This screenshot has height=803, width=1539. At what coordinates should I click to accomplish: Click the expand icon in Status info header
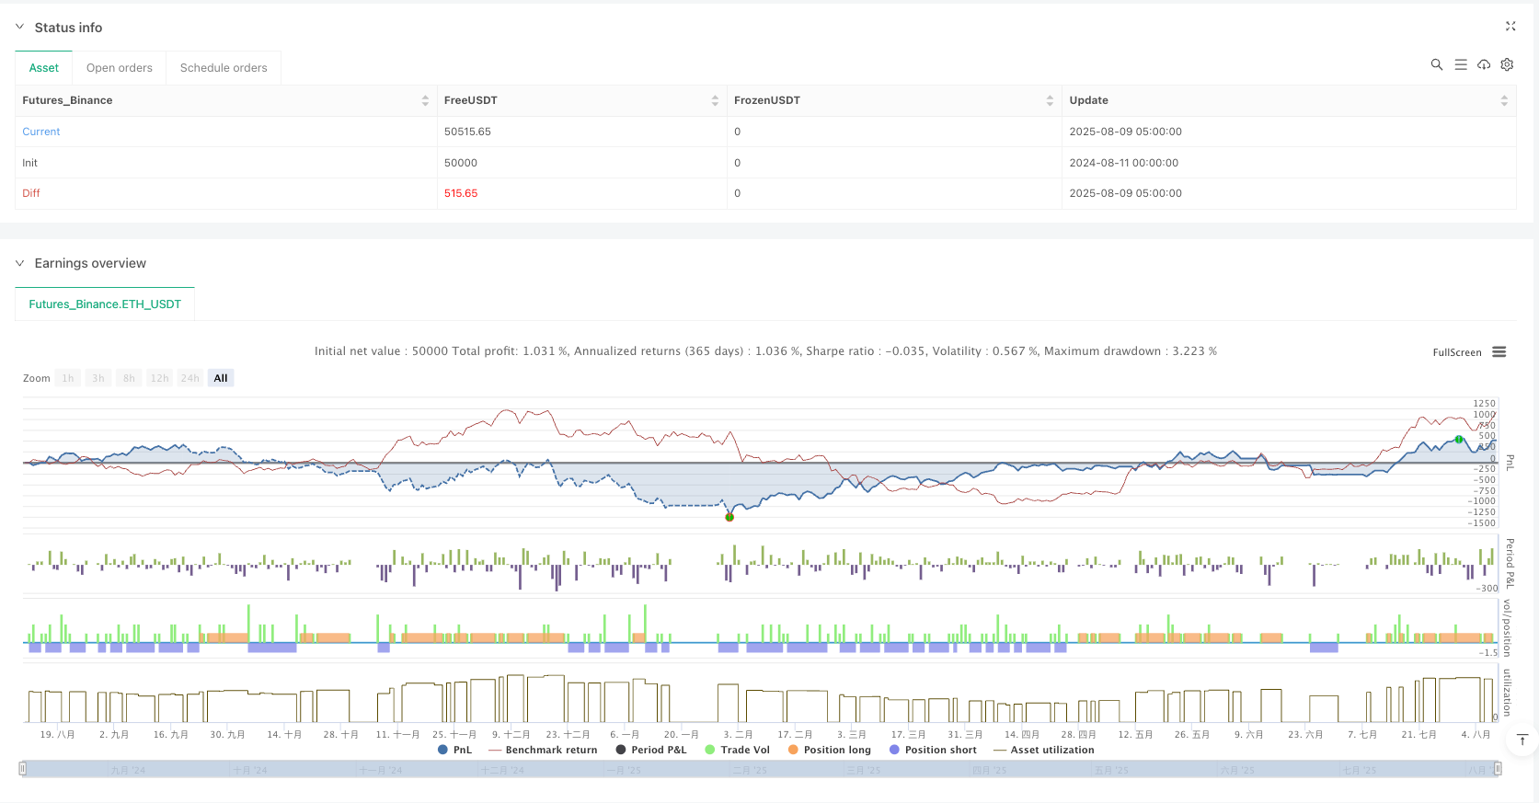[x=1510, y=27]
